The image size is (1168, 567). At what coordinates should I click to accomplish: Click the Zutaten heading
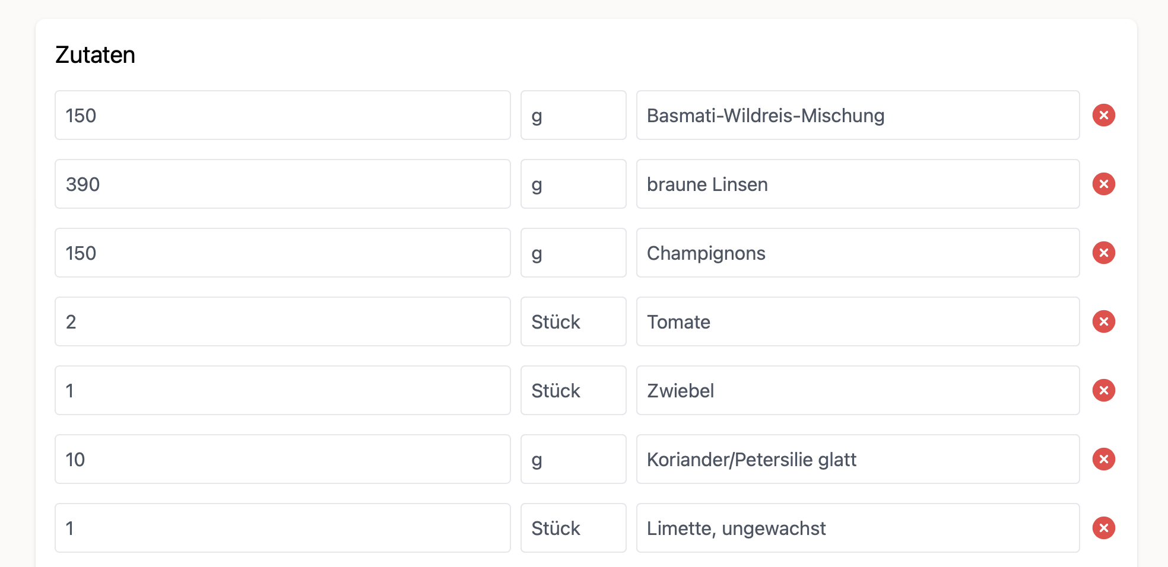[95, 55]
